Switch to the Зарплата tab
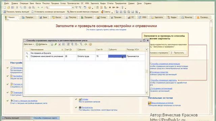The width and height of the screenshot is (216, 121). (157, 17)
